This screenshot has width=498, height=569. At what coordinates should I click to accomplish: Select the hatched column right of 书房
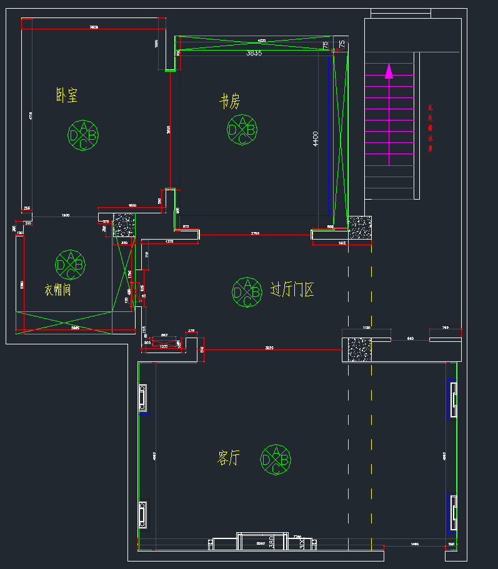click(359, 227)
